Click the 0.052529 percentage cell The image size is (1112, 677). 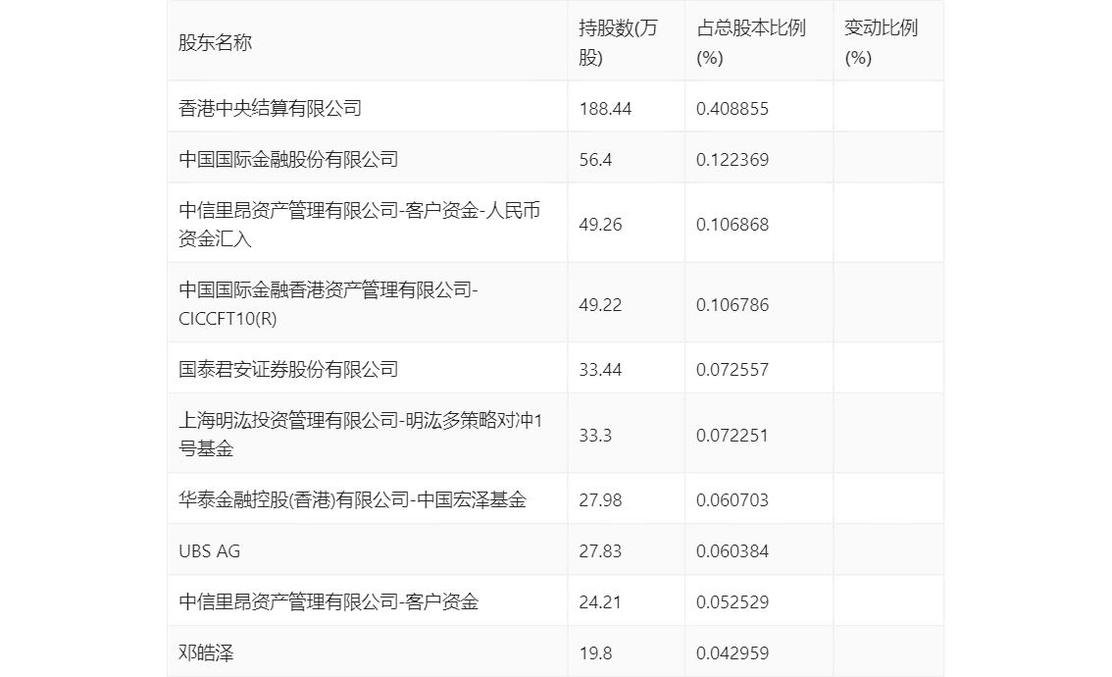pyautogui.click(x=732, y=602)
